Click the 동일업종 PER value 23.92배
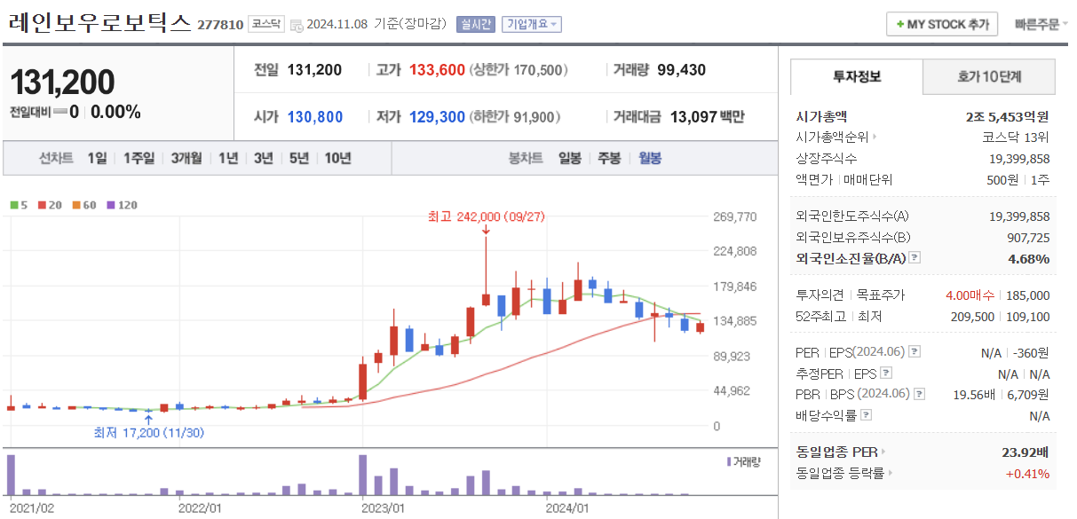 pyautogui.click(x=1026, y=452)
